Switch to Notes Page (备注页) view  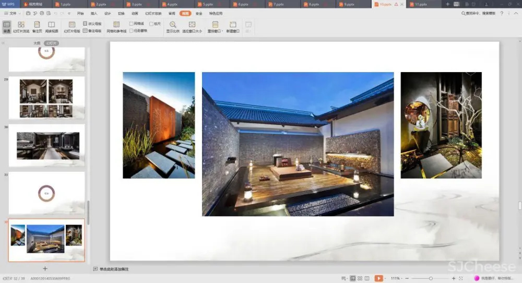tap(37, 27)
